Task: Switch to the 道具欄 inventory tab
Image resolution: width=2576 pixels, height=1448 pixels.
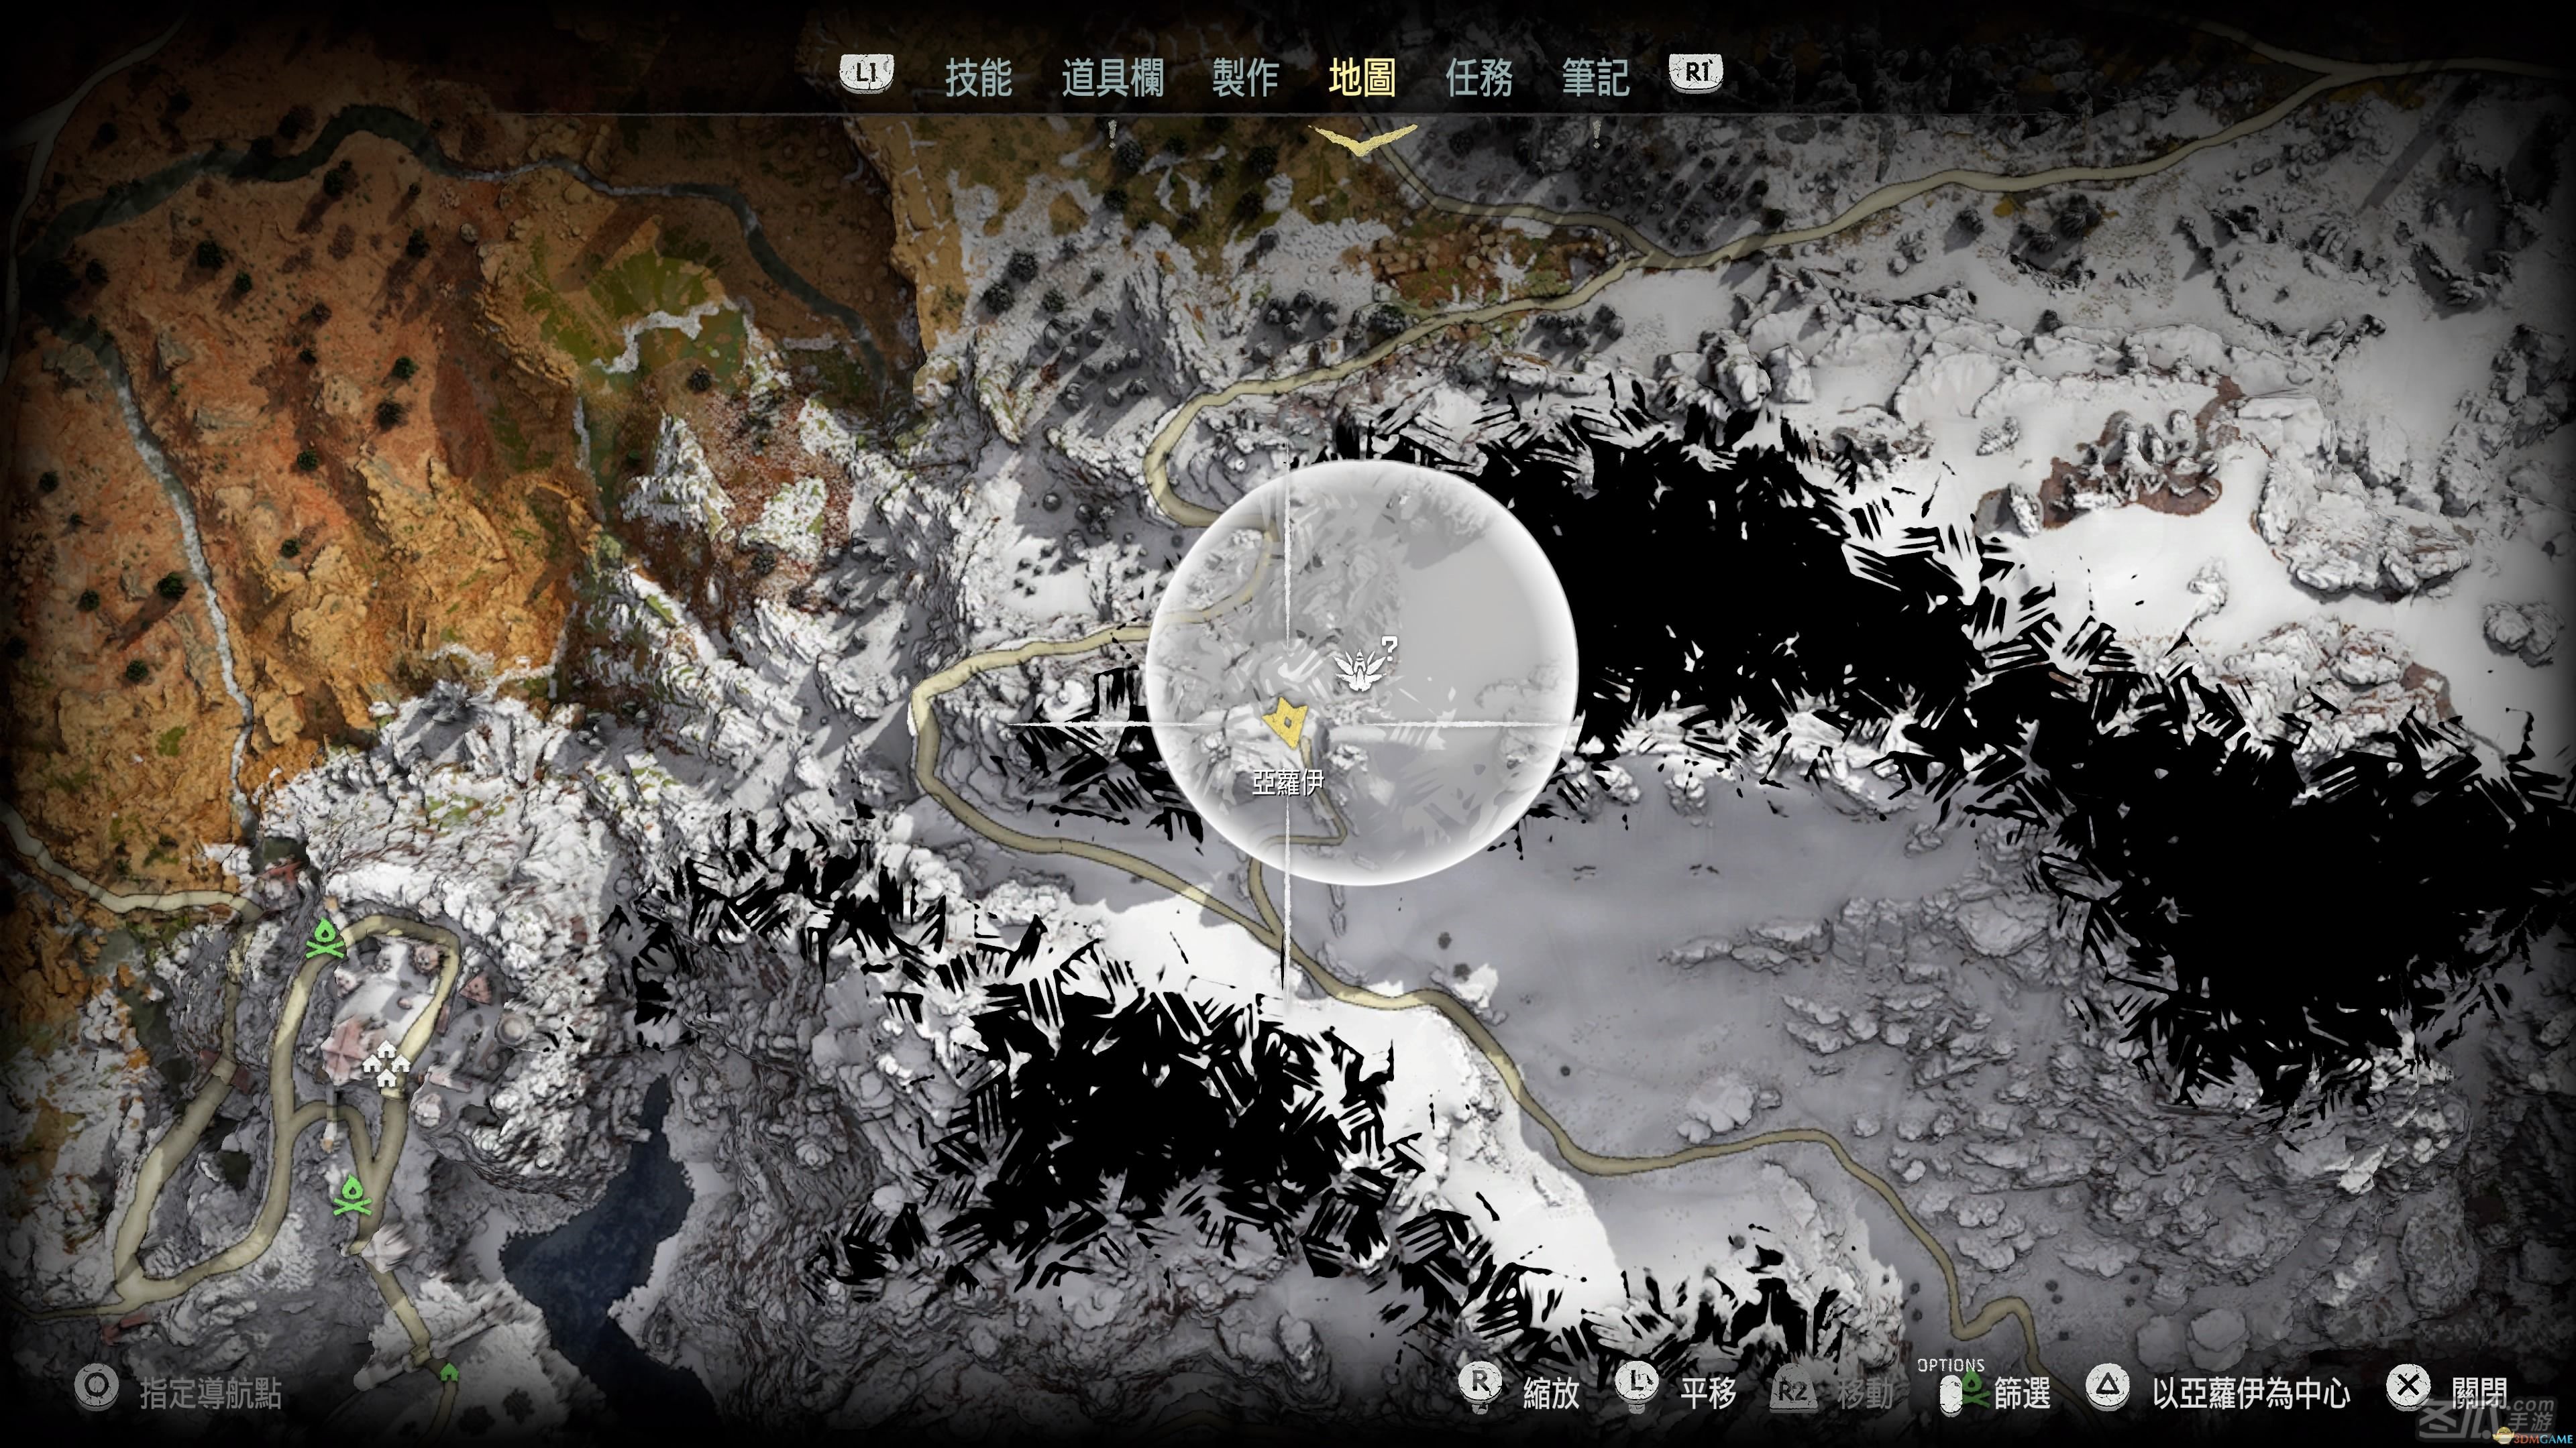Action: 1112,77
